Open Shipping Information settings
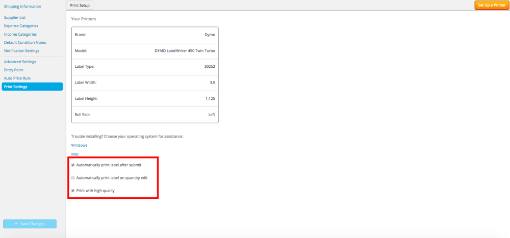510x238 pixels. click(x=22, y=7)
